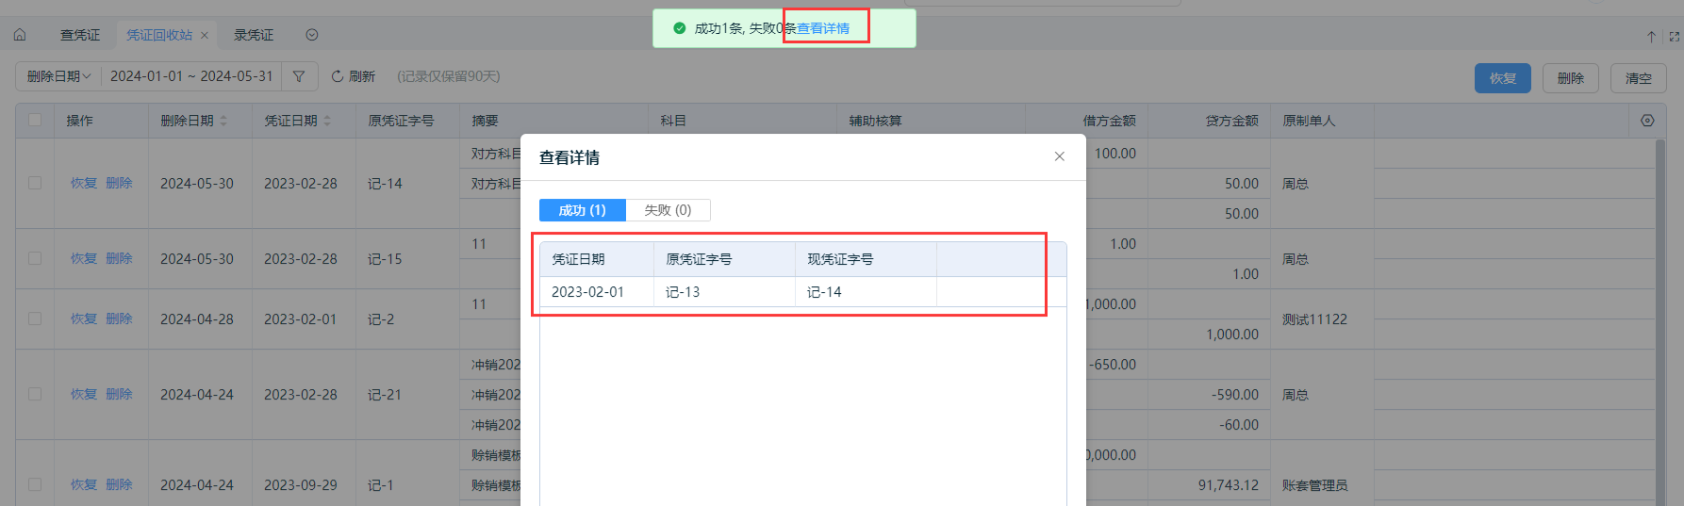Click the 2023-02-01 date cell in dialog
The height and width of the screenshot is (506, 1684).
click(597, 292)
